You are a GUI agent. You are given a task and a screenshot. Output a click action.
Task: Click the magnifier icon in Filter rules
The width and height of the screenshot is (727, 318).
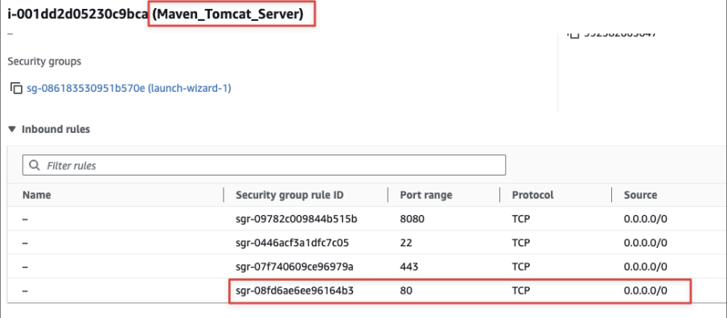(35, 165)
